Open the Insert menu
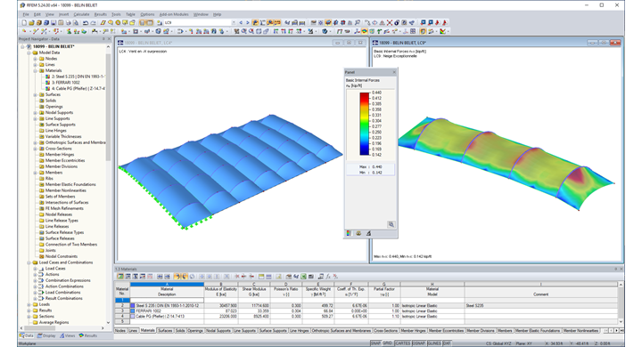642x347 pixels. [64, 14]
